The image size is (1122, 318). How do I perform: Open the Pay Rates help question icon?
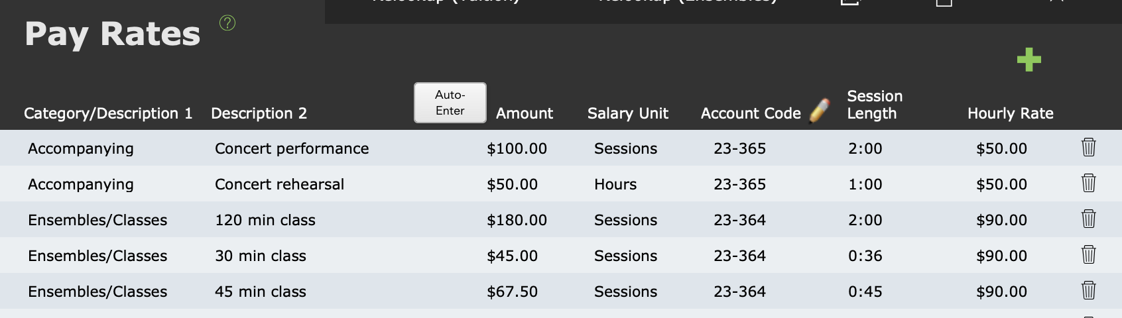coord(227,23)
